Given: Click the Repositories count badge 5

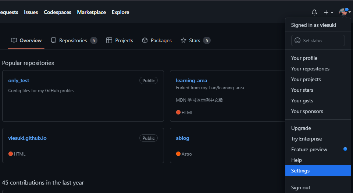Looking at the screenshot, I should [x=94, y=40].
